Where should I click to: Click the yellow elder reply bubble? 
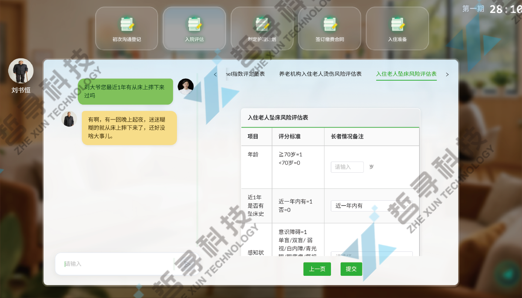coord(129,128)
